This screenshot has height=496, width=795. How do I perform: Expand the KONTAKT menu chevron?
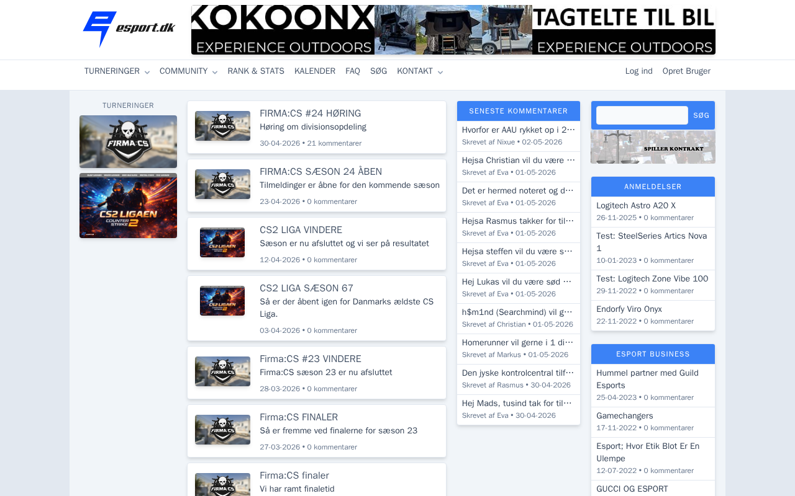coord(440,72)
